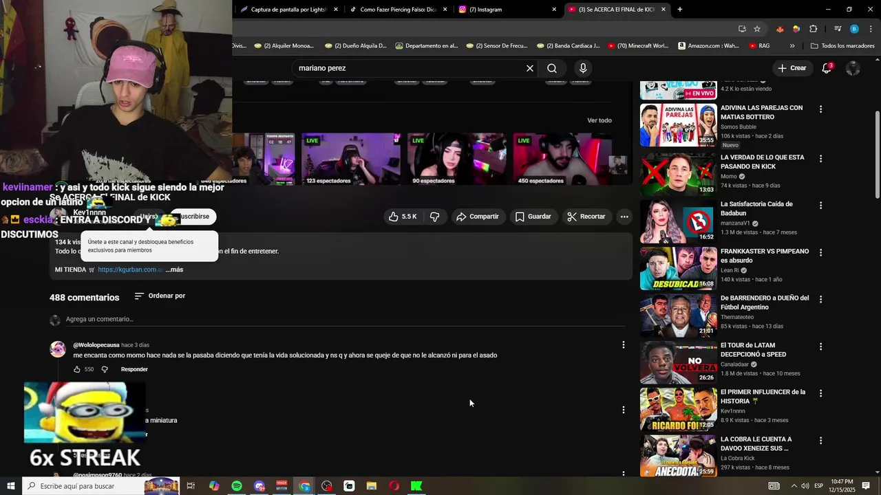Bookmark this page with the star icon
The image size is (881, 495).
point(757,29)
